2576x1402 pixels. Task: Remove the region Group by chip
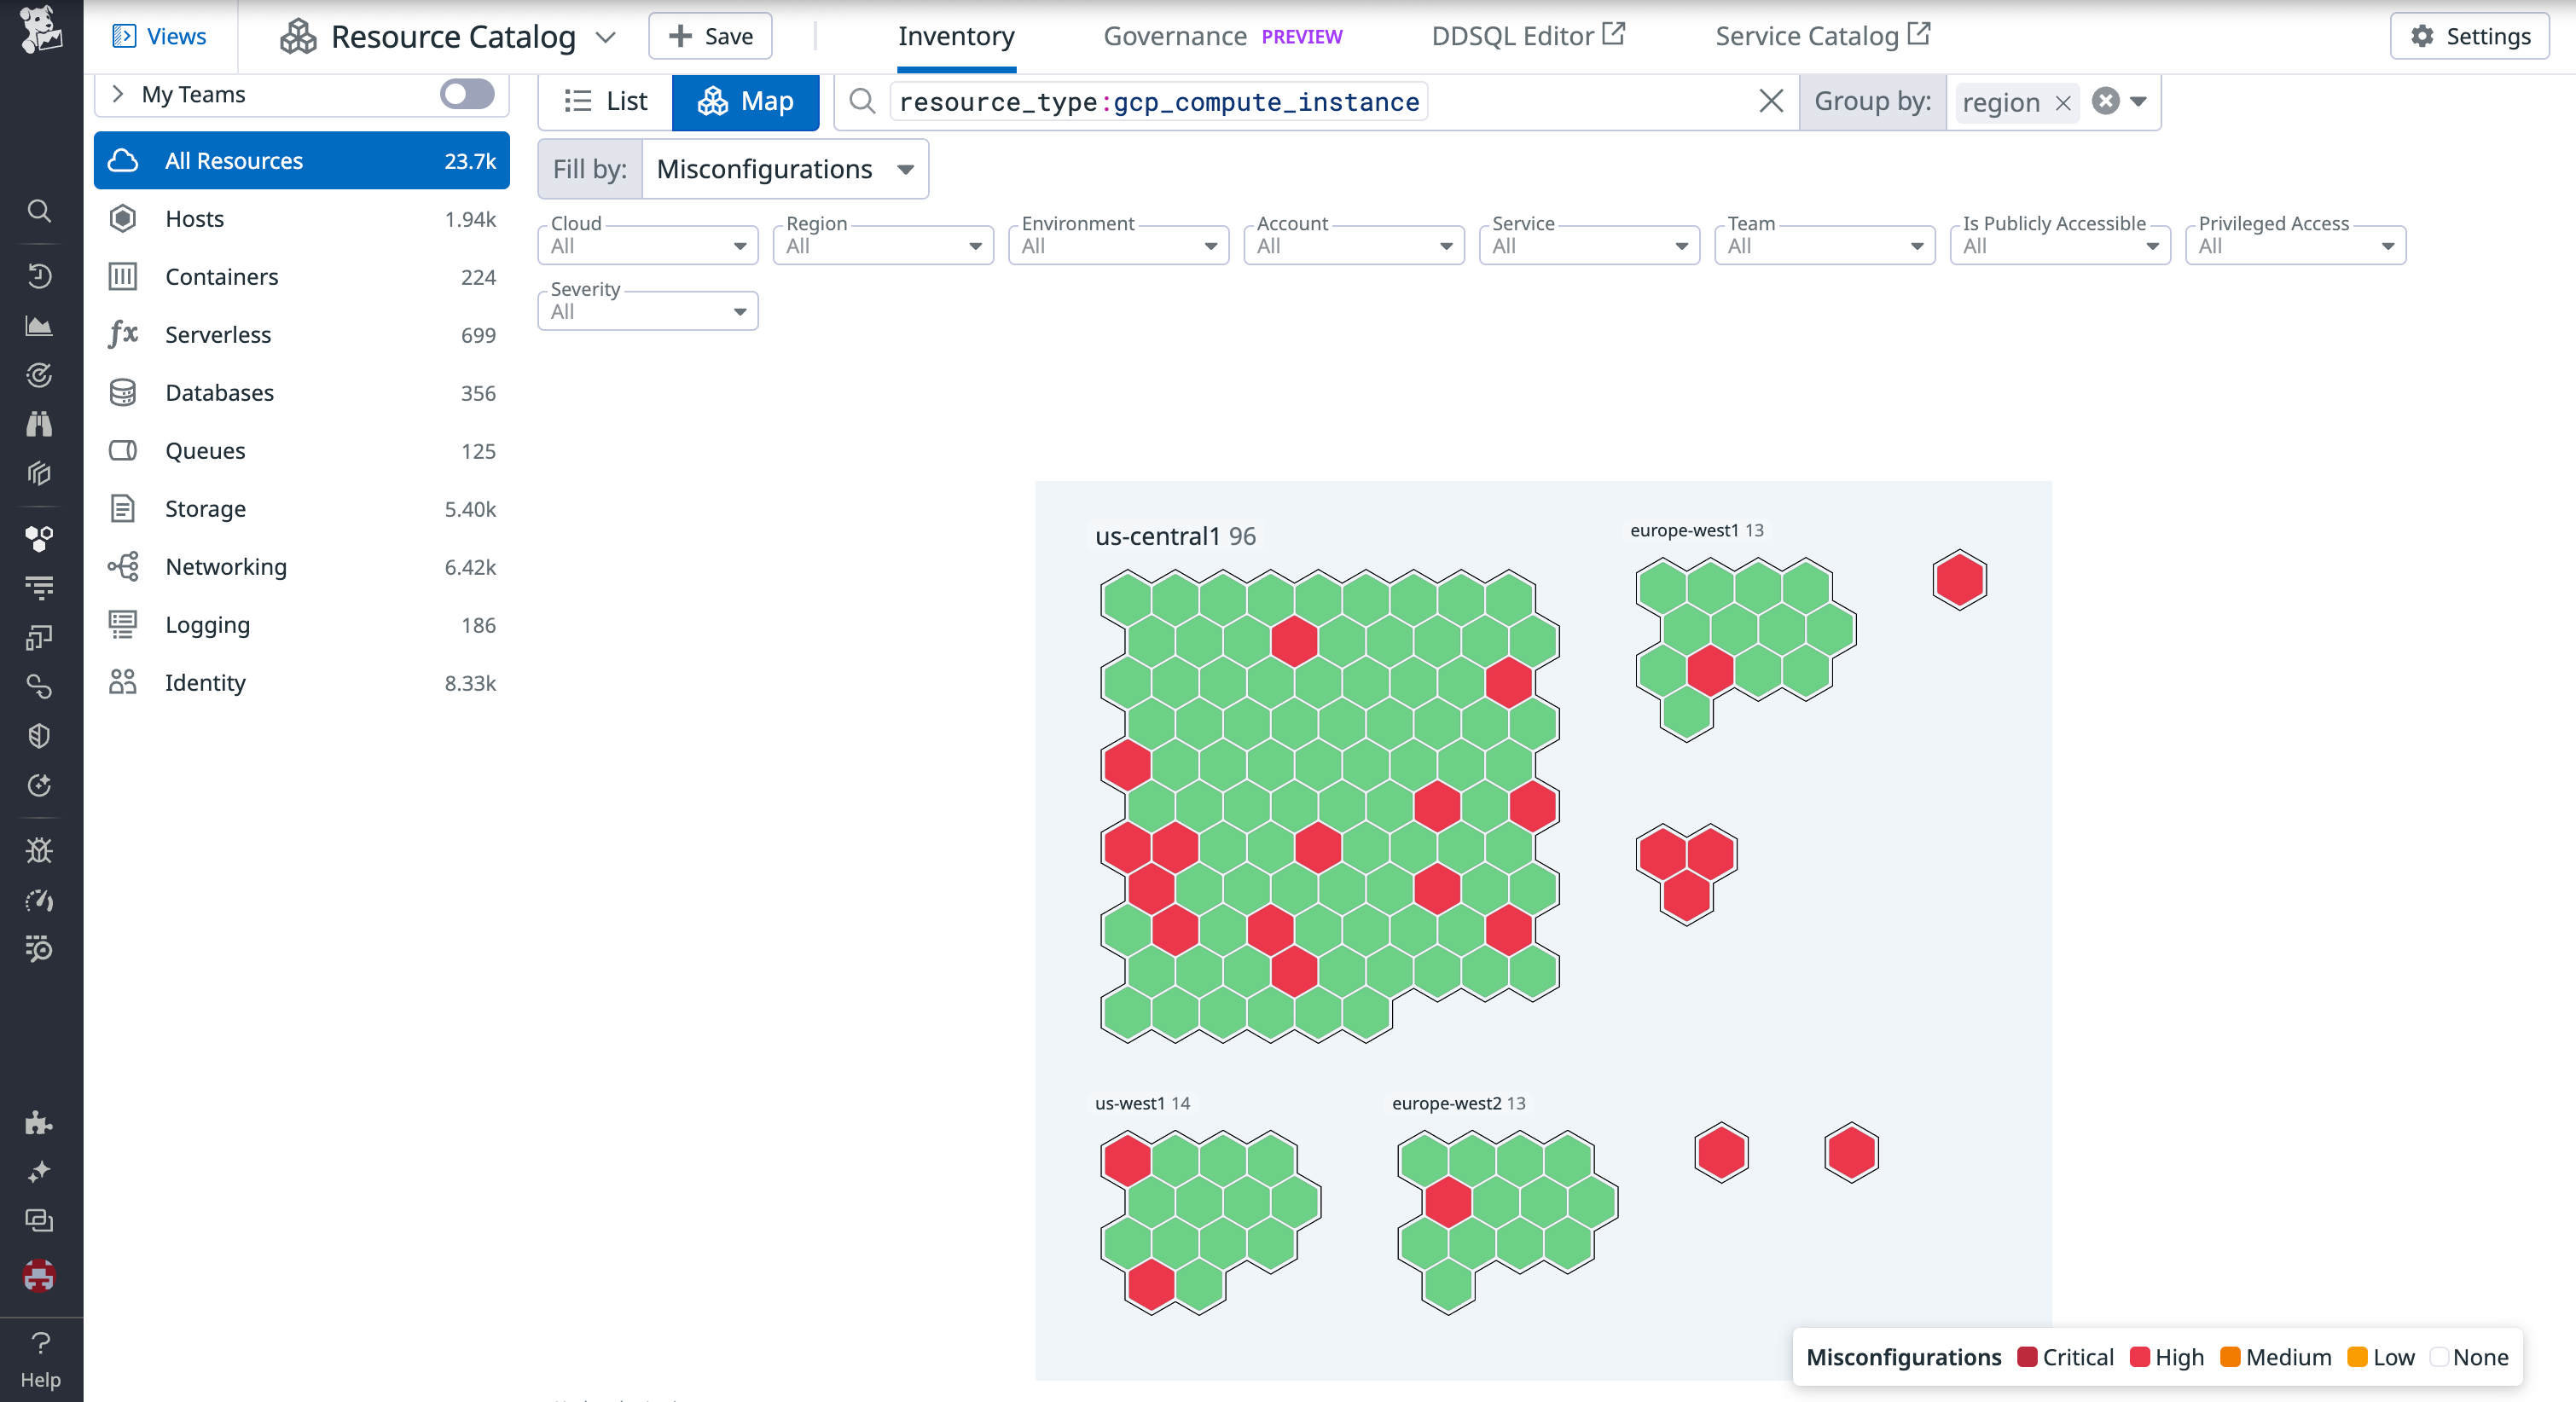point(2063,102)
